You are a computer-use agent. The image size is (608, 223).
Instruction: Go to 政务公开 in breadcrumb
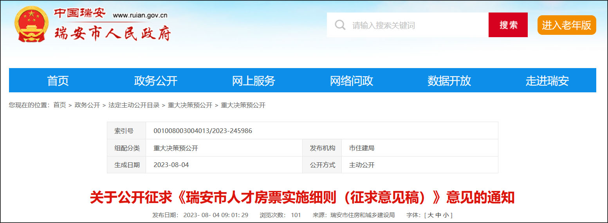87,105
